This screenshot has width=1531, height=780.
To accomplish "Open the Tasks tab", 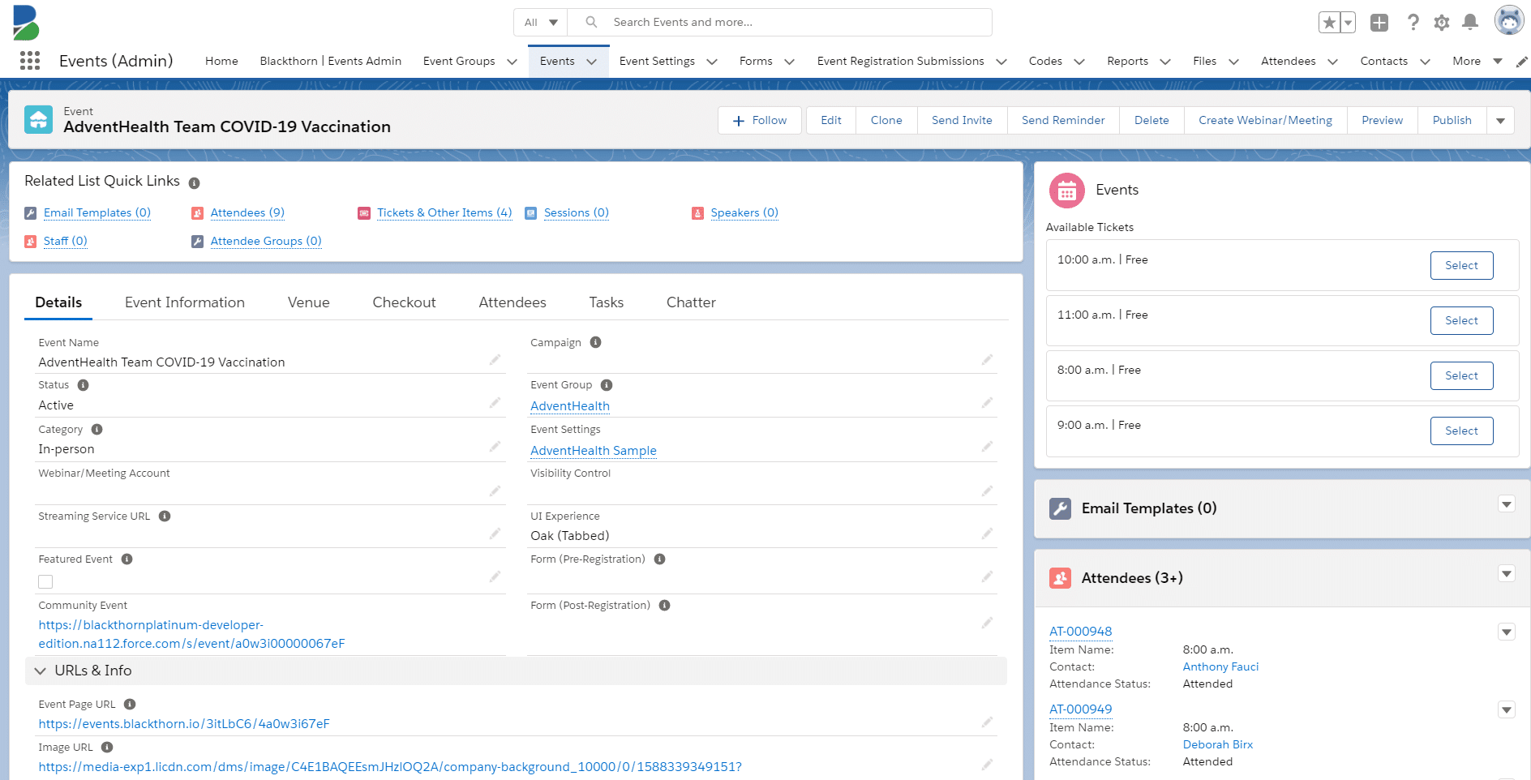I will click(606, 302).
